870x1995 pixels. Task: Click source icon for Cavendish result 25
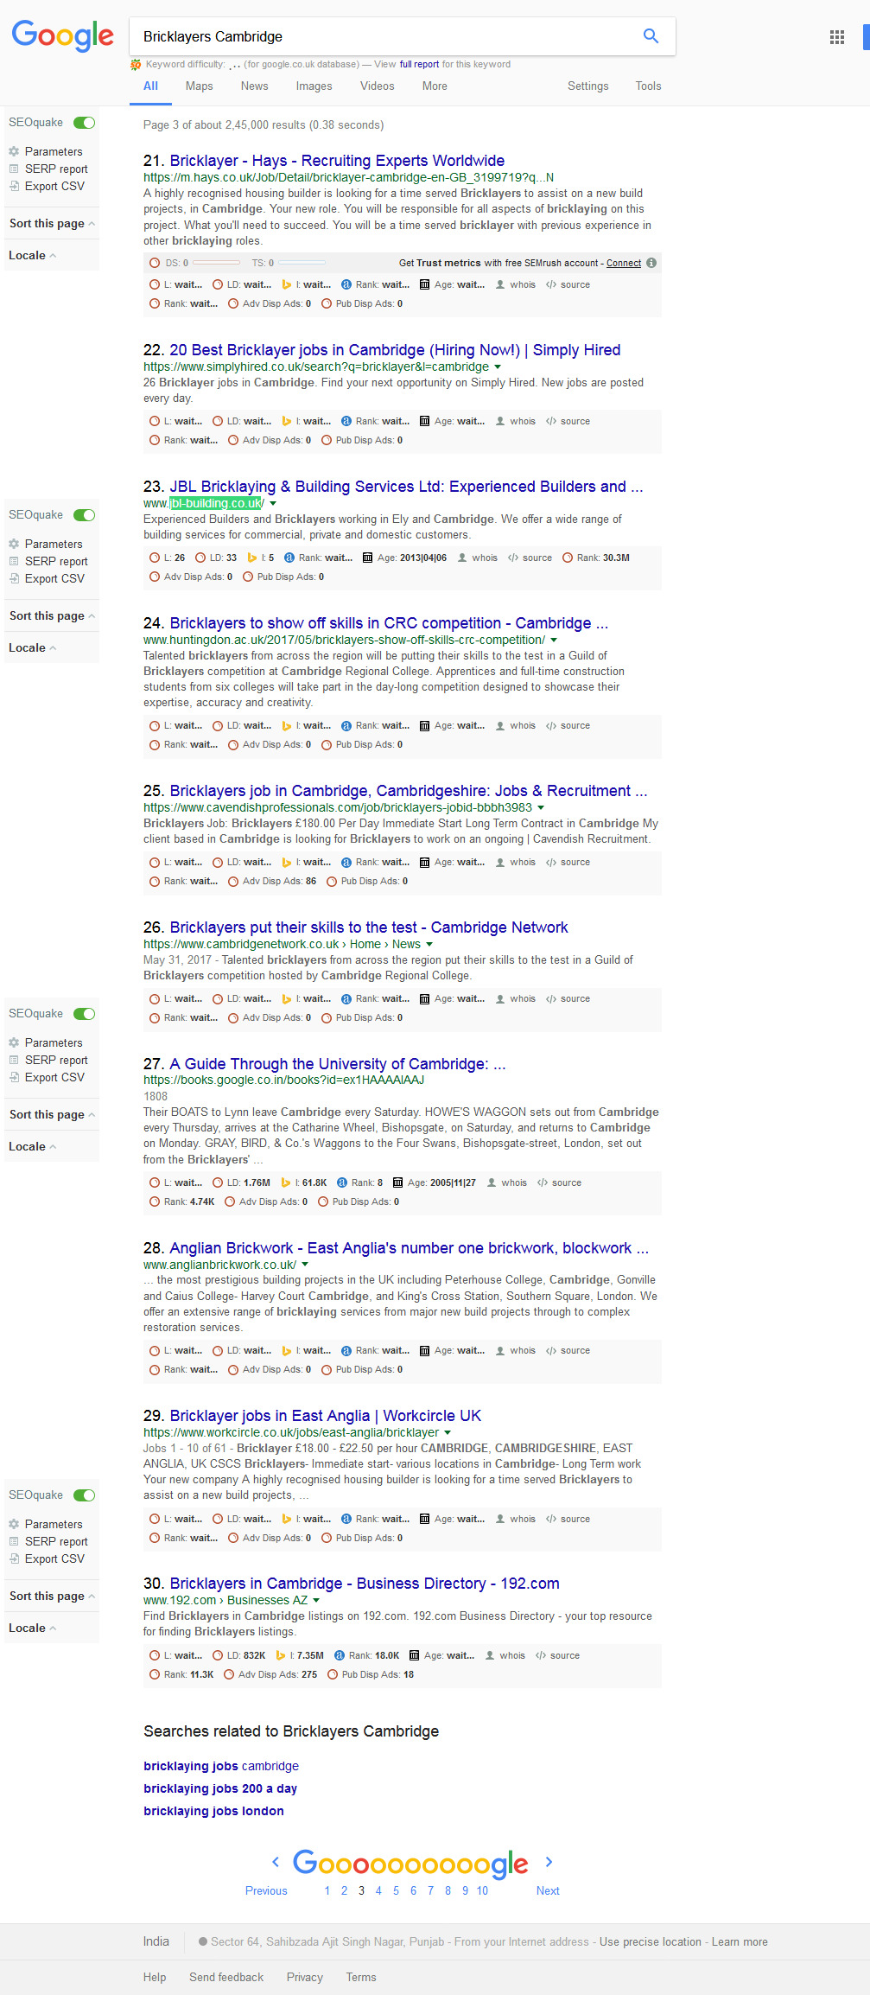[x=551, y=862]
